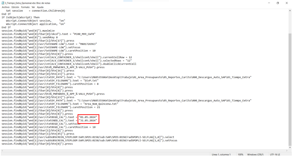
Task: Place cursor in the "01.05.2024" date text
Action: click(88, 117)
